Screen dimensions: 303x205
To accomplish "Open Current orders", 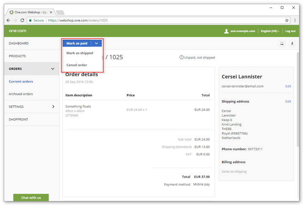I will (x=21, y=82).
